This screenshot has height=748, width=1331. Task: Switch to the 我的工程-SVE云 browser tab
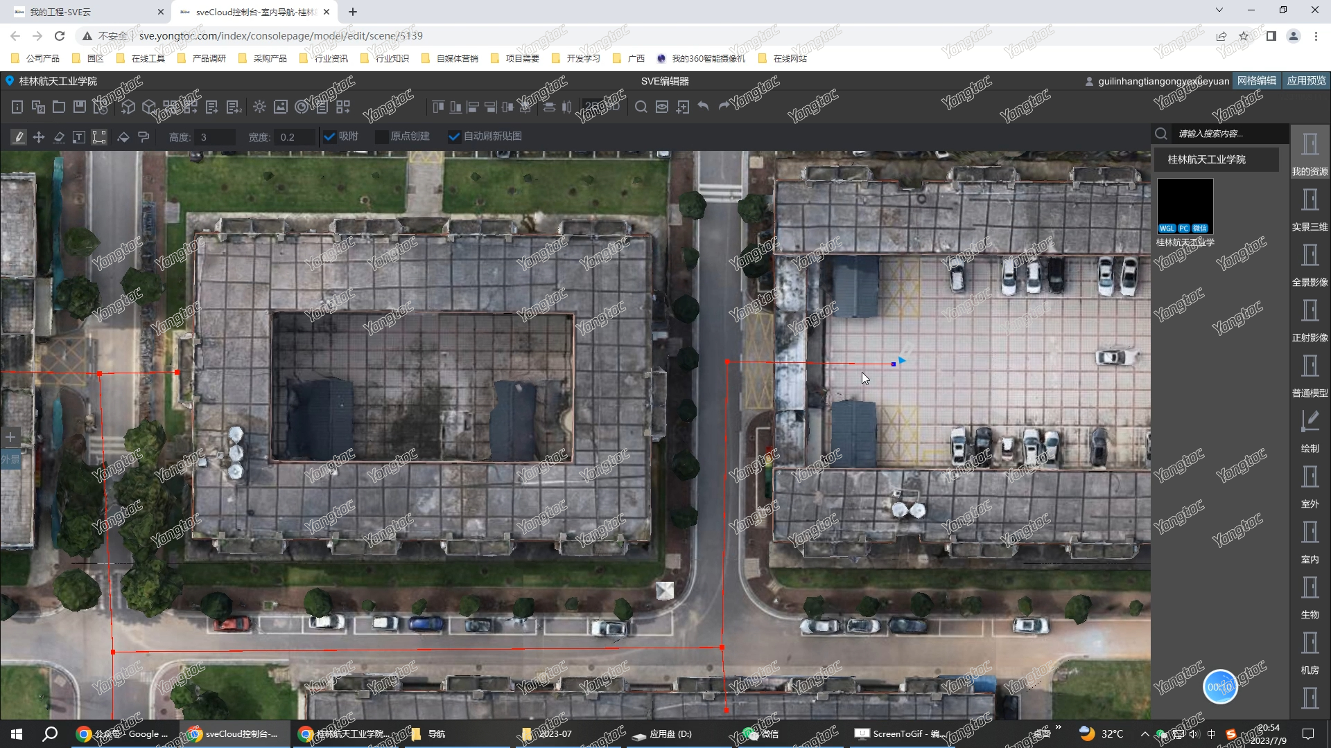pos(88,12)
